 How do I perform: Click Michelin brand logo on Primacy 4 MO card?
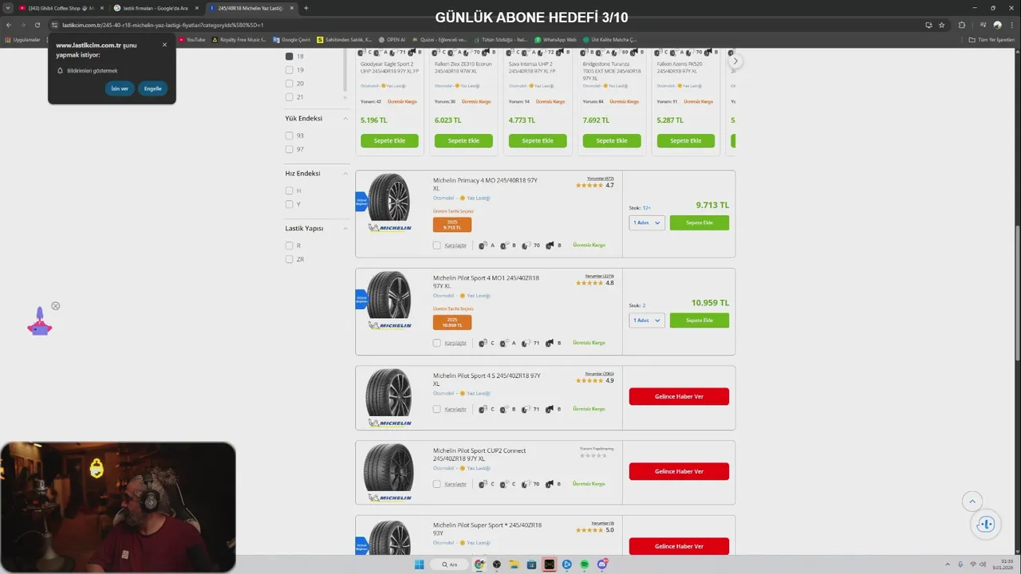(390, 228)
